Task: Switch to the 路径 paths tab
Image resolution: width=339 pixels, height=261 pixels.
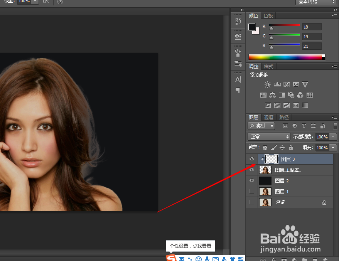Action: [284, 117]
